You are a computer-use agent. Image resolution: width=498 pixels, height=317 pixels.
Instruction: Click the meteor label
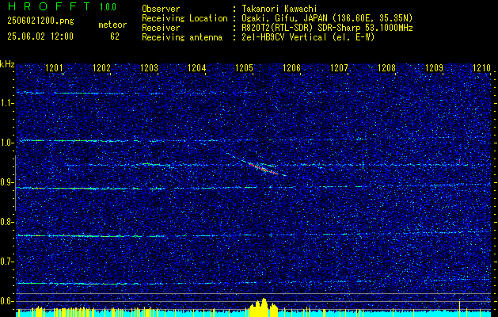(112, 25)
